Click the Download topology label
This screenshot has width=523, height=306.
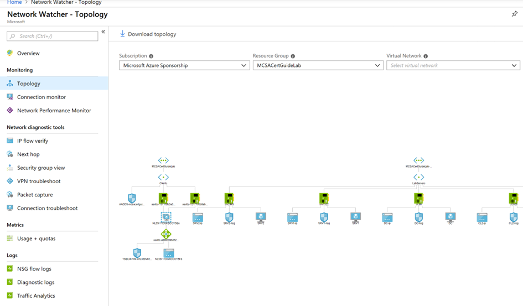152,34
